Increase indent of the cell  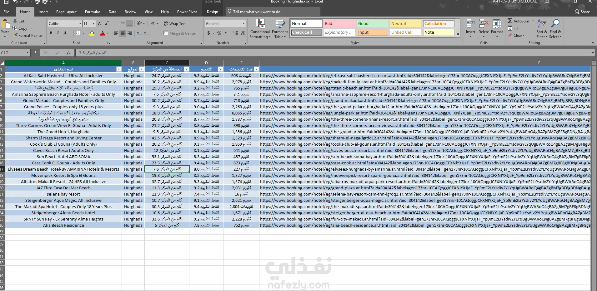click(x=146, y=33)
